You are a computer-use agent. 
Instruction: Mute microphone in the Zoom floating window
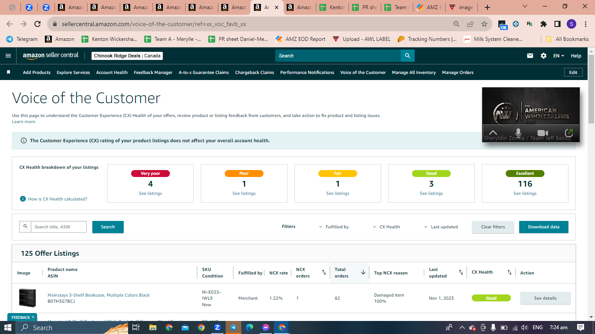[x=518, y=133]
